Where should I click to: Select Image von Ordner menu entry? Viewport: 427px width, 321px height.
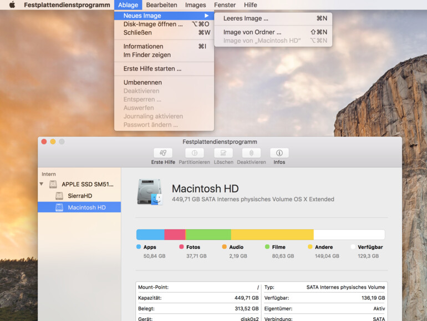252,32
